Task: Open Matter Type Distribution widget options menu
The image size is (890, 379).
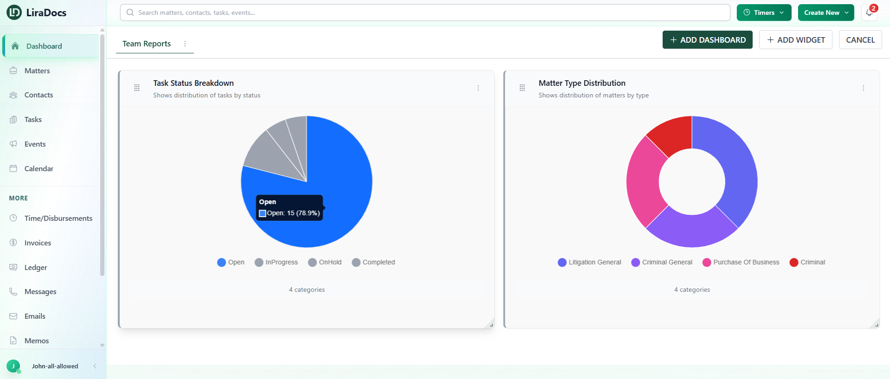Action: [863, 88]
